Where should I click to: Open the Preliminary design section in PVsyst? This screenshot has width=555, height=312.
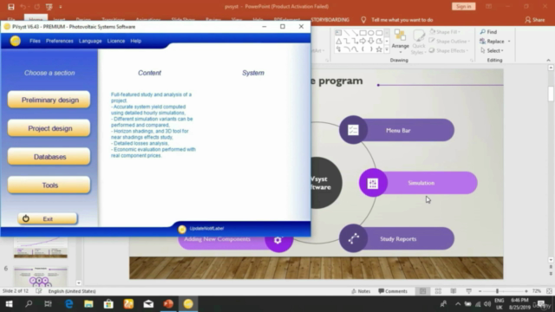coord(49,100)
